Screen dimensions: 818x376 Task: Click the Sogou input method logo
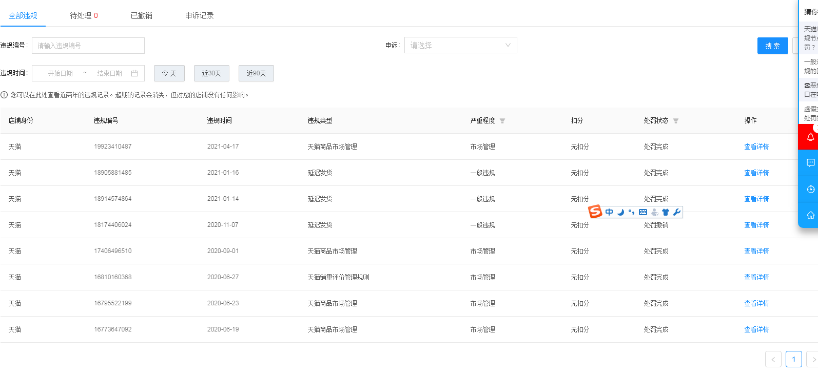pyautogui.click(x=595, y=212)
